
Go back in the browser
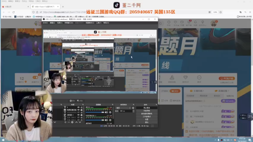tap(4, 12)
